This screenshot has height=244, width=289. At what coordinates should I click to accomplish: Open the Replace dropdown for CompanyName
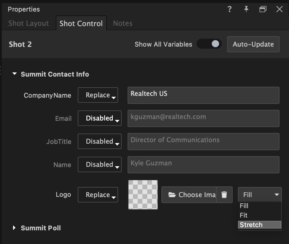(x=98, y=95)
